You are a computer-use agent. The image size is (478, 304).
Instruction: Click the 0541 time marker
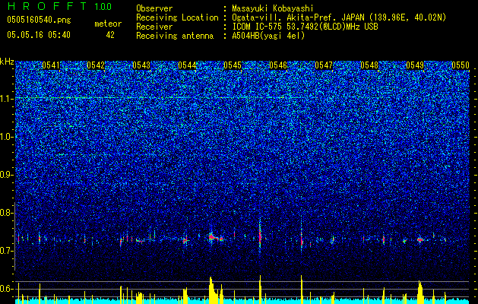51,65
